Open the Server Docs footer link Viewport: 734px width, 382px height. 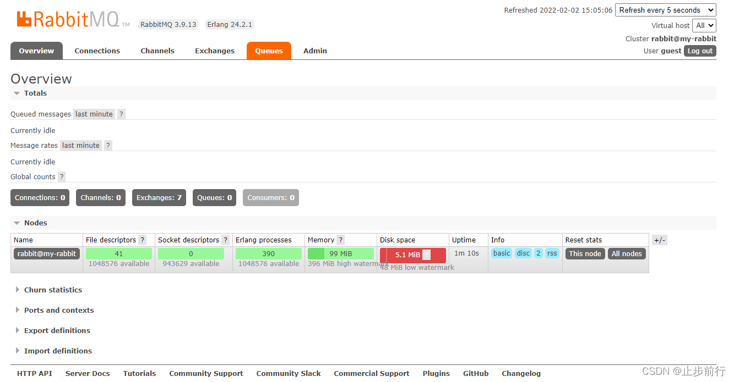pos(88,373)
